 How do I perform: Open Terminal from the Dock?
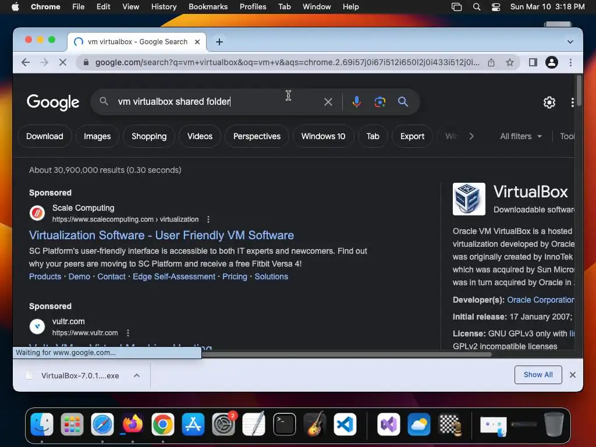[284, 424]
